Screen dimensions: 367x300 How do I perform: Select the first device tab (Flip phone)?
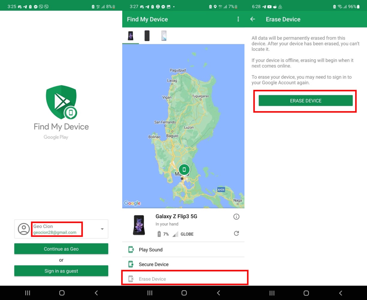point(131,36)
